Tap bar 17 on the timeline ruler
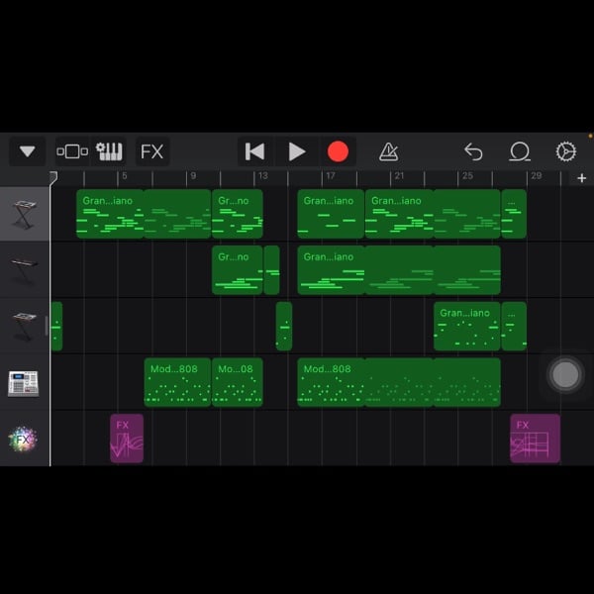 [330, 177]
